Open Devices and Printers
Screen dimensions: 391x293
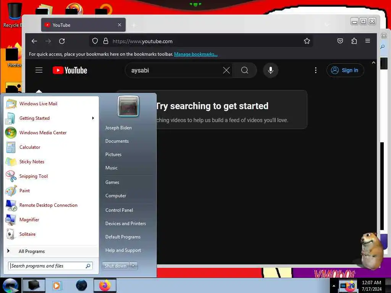(126, 224)
